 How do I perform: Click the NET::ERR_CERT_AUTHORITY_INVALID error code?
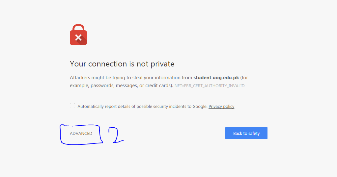tap(210, 86)
